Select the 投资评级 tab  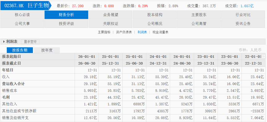(66, 24)
